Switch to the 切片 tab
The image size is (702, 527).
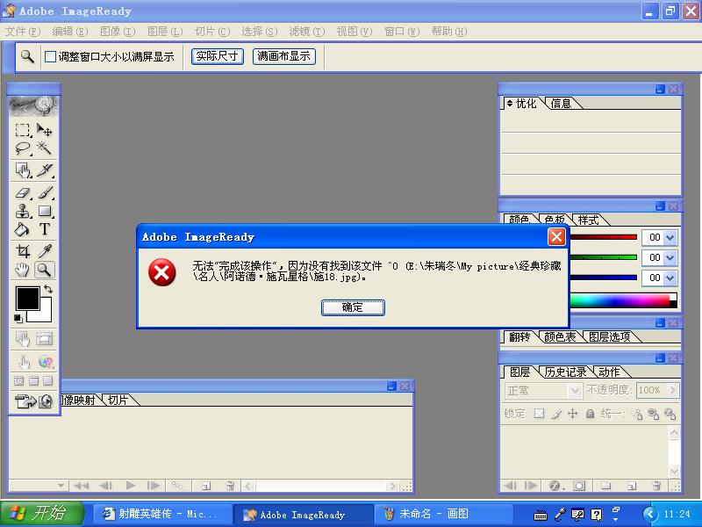click(118, 400)
